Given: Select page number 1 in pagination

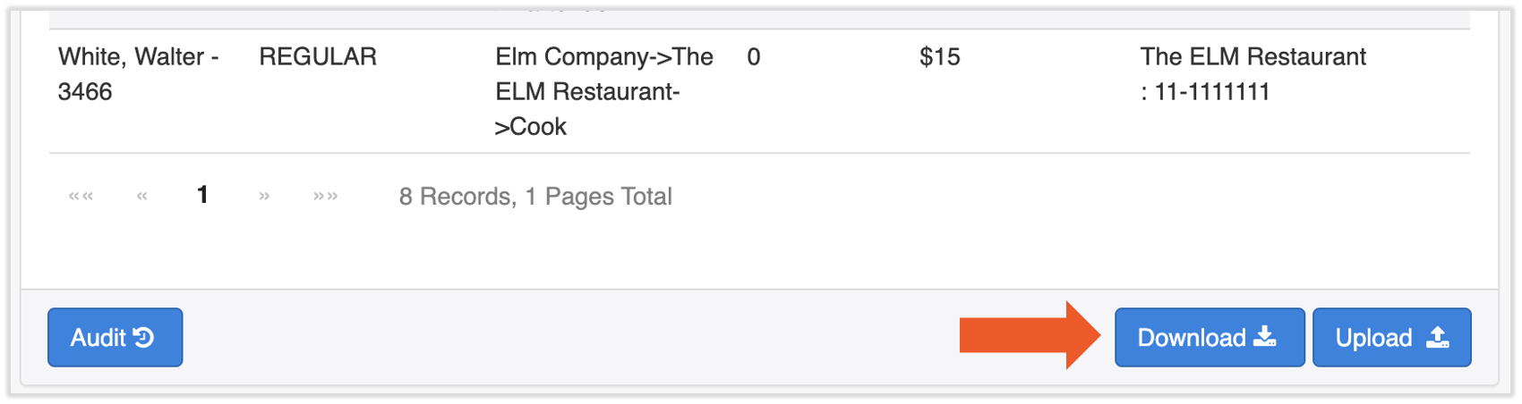Looking at the screenshot, I should click(x=203, y=195).
